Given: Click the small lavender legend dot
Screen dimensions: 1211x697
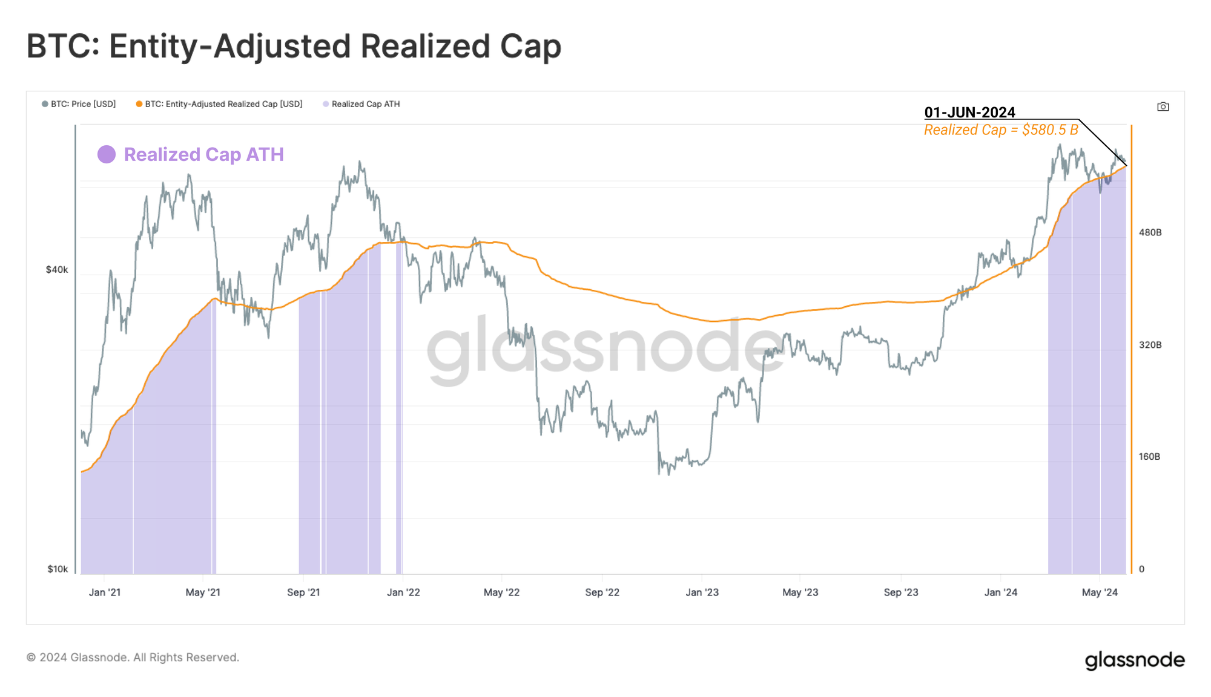Looking at the screenshot, I should [x=326, y=104].
